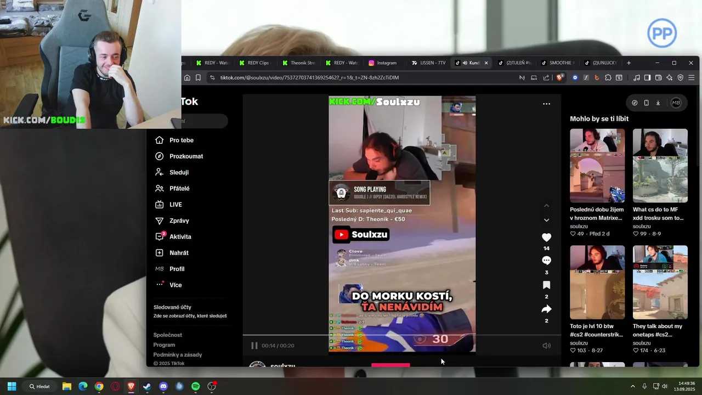702x395 pixels.
Task: Pause the playing TikTok video
Action: (x=254, y=346)
